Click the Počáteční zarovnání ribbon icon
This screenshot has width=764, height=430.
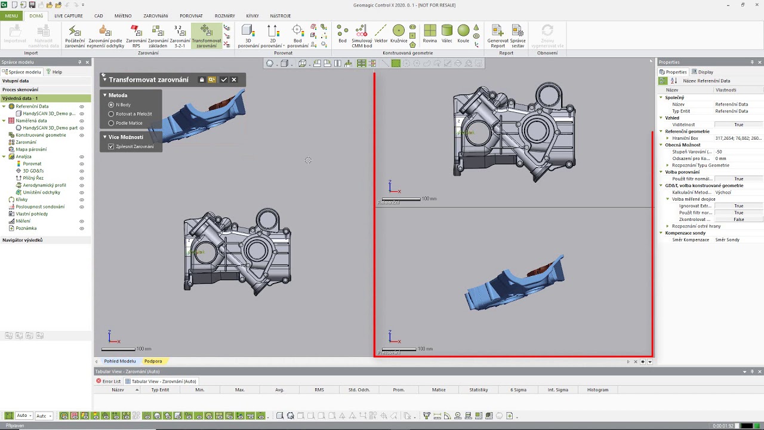coord(75,36)
